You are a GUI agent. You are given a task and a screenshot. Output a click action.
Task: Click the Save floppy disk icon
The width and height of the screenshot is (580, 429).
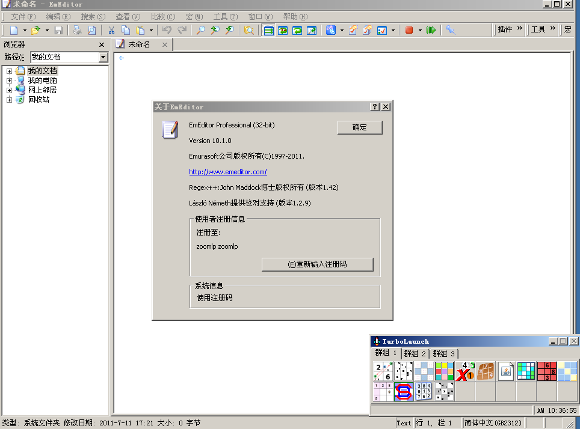(x=58, y=30)
